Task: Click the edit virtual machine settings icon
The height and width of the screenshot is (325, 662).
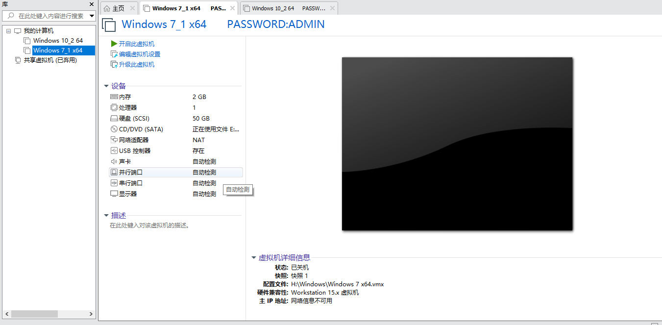Action: click(114, 54)
